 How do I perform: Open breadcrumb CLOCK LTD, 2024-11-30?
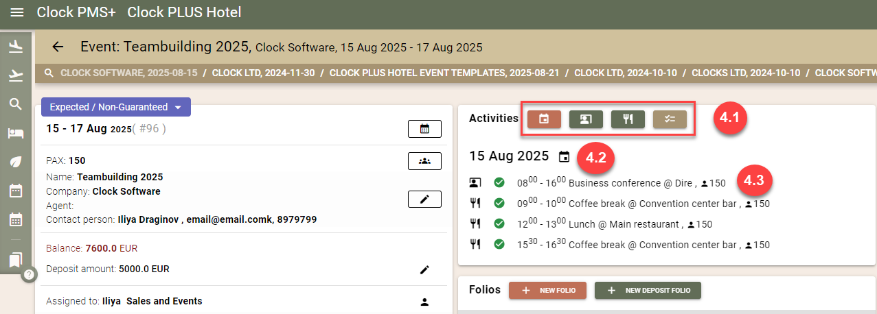click(x=263, y=73)
